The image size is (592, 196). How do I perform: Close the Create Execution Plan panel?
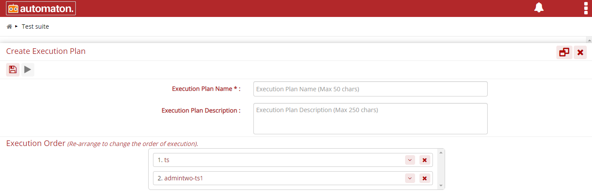coord(580,52)
